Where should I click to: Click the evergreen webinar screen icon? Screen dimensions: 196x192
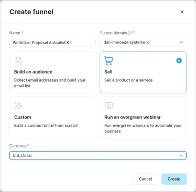pyautogui.click(x=109, y=106)
